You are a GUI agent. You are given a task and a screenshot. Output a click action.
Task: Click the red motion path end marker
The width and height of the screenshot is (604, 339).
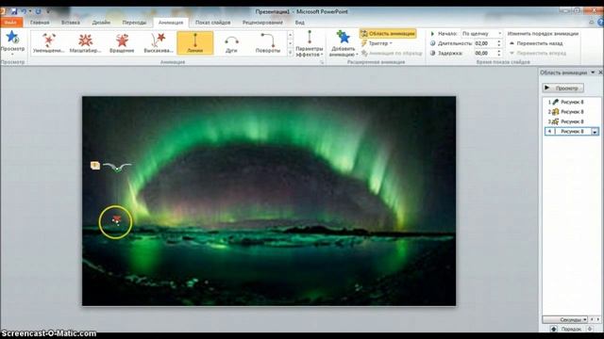click(117, 219)
